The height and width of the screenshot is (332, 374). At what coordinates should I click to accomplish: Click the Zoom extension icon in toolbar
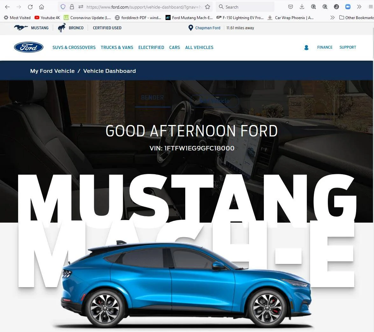[x=348, y=7]
